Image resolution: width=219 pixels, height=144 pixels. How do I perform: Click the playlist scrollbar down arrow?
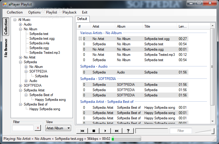[x=213, y=121]
